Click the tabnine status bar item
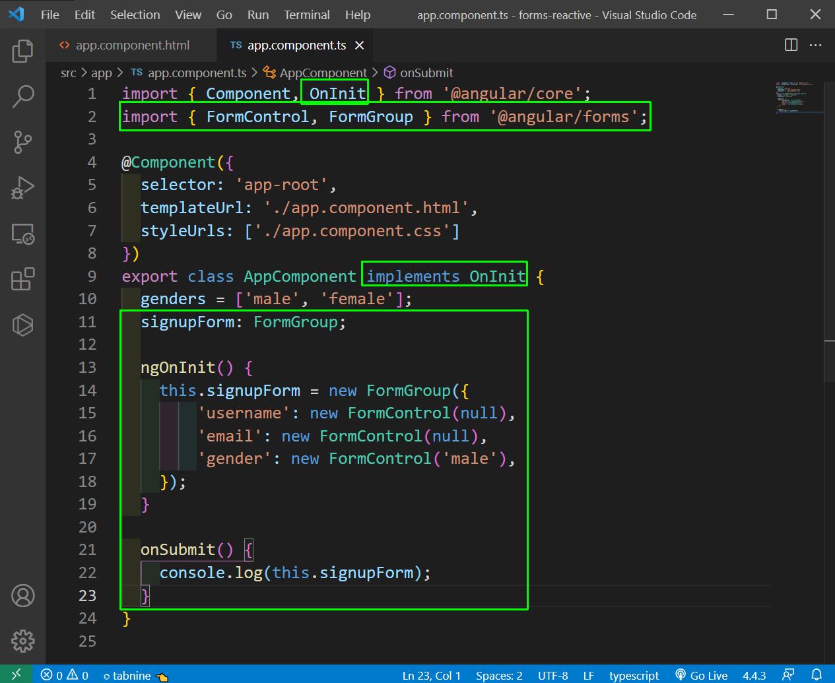Image resolution: width=835 pixels, height=683 pixels. [x=135, y=675]
